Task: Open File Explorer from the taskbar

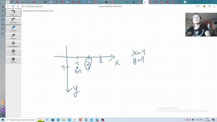Action: pos(64,120)
